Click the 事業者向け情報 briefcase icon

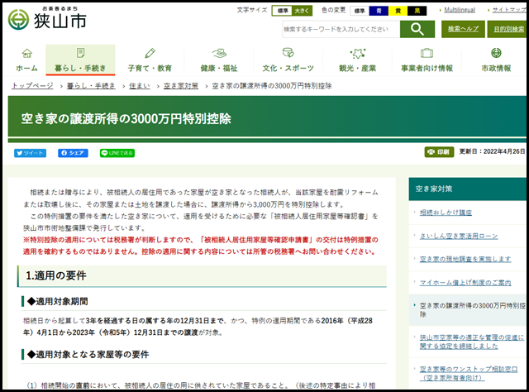[427, 53]
